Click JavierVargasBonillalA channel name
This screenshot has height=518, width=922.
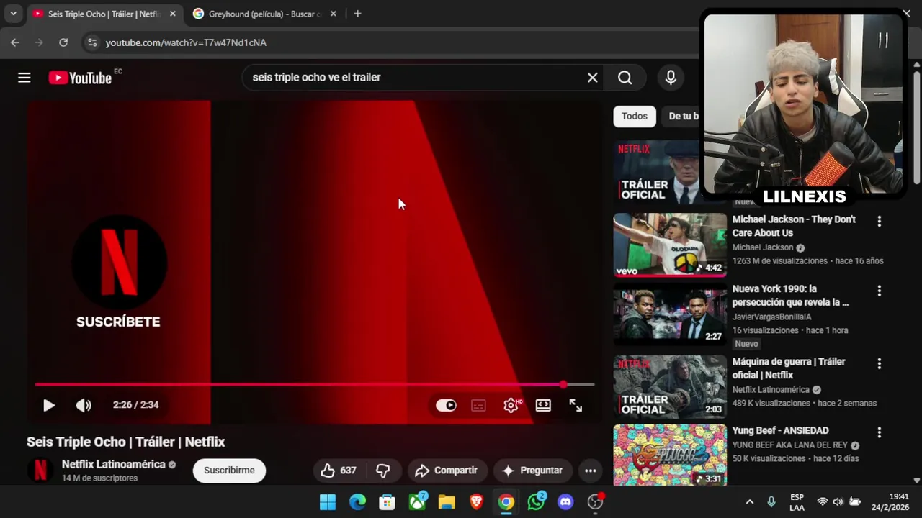771,317
